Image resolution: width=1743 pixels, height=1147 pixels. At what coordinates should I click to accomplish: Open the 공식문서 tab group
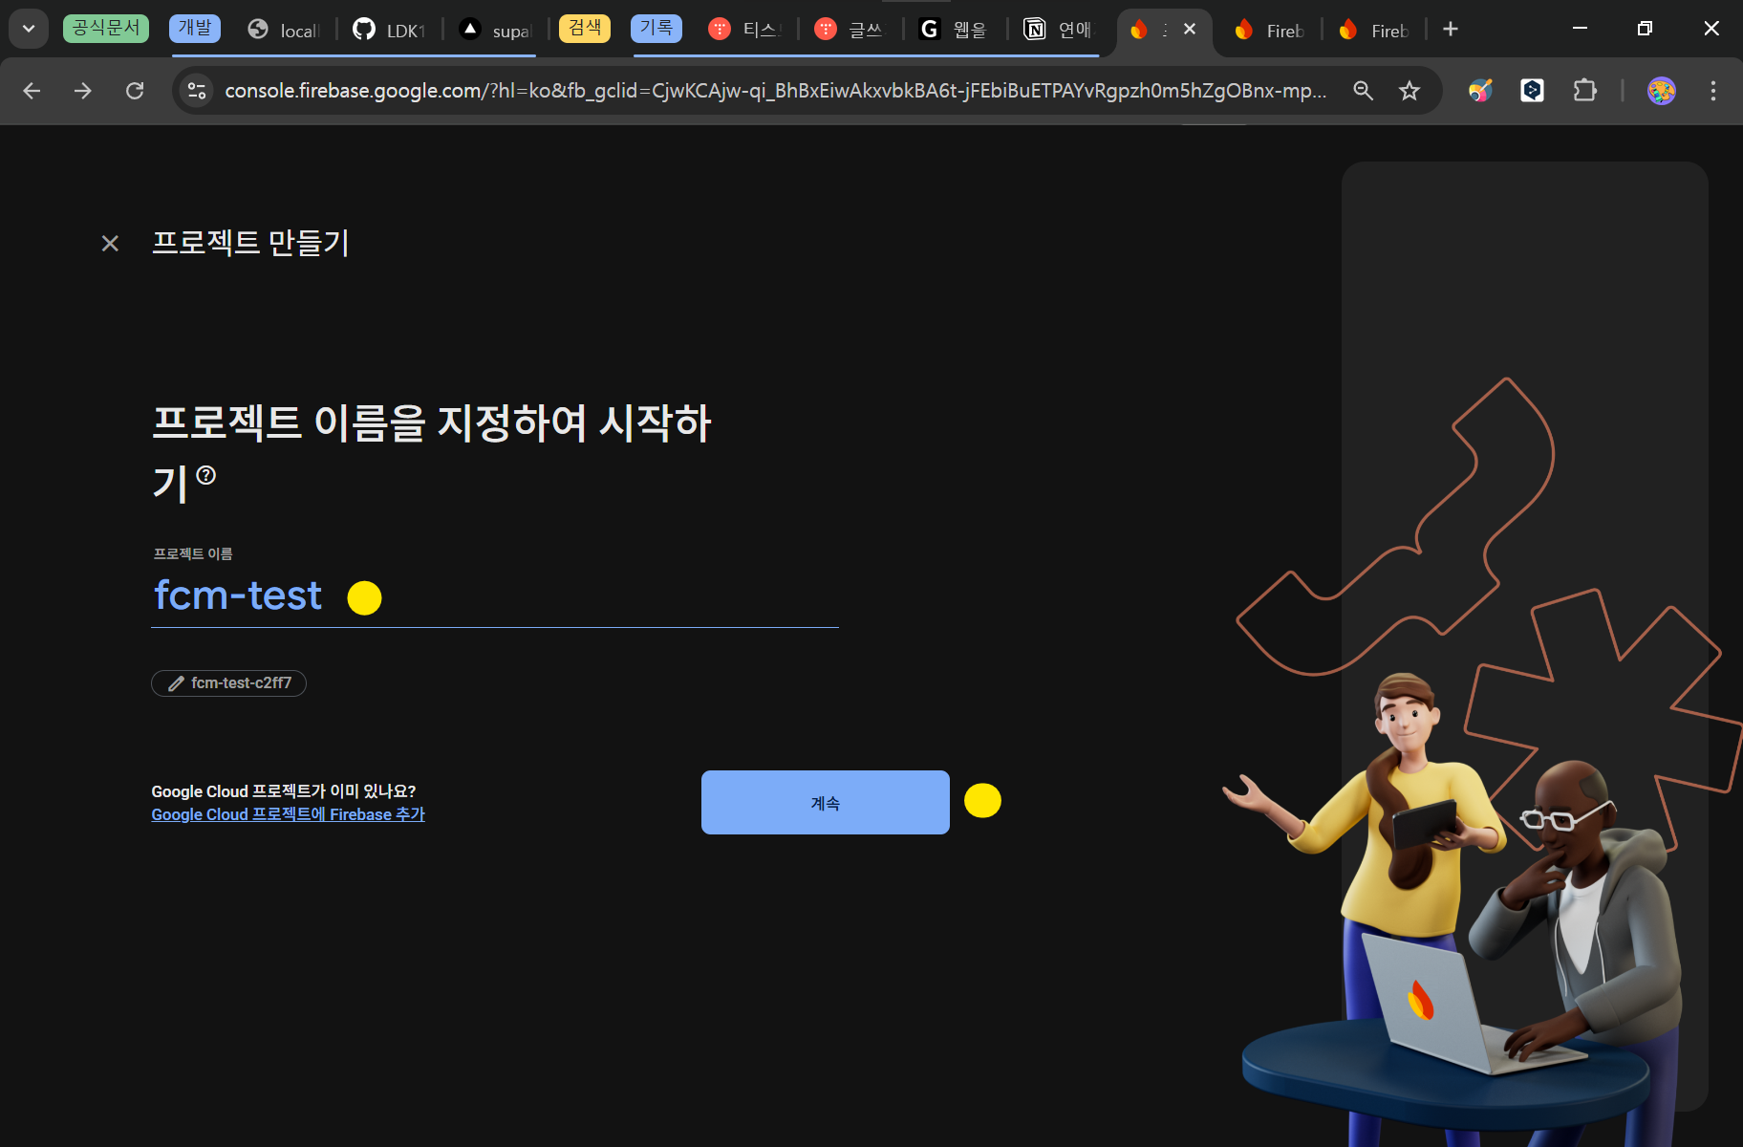pos(106,28)
